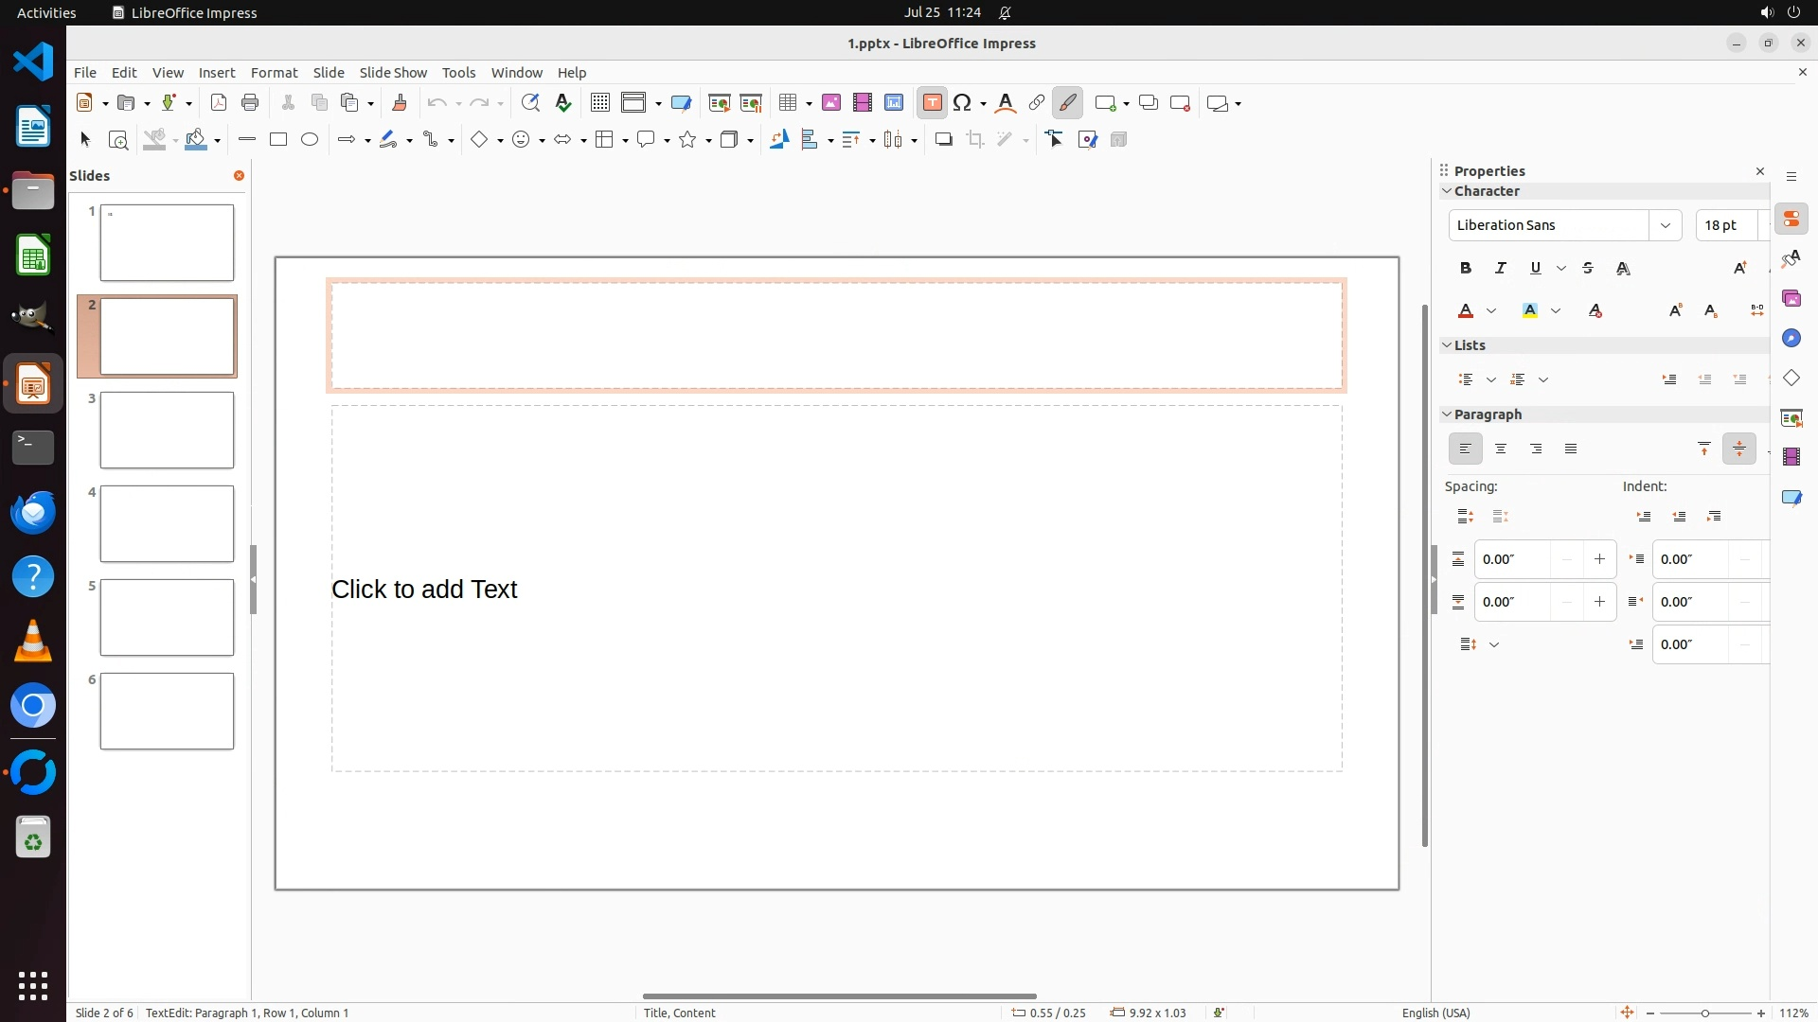Open the underline style dropdown arrow
Screen dimensions: 1818x1022
click(1561, 269)
